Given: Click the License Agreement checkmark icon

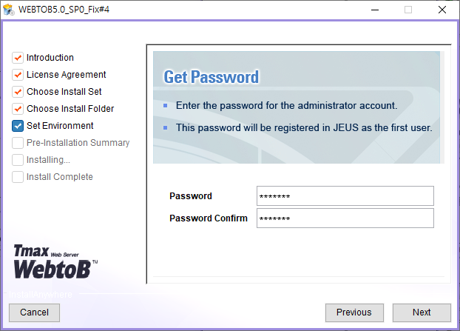Looking at the screenshot, I should [18, 75].
